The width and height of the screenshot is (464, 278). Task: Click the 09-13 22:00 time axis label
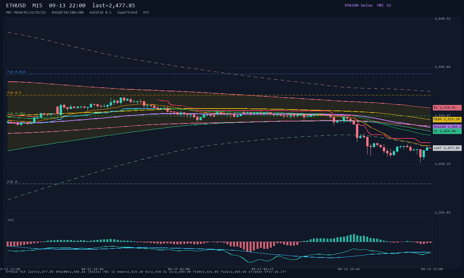pyautogui.click(x=432, y=269)
